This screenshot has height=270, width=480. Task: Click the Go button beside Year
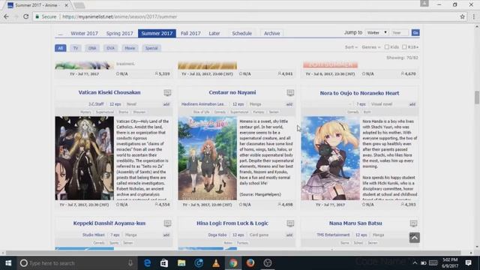(415, 32)
